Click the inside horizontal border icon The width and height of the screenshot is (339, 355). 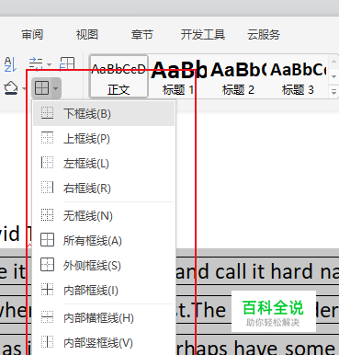point(47,317)
